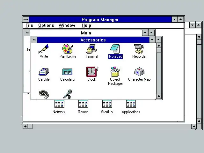Select the film reel Media Player icon
The height and width of the screenshot is (153, 204).
tap(44, 95)
